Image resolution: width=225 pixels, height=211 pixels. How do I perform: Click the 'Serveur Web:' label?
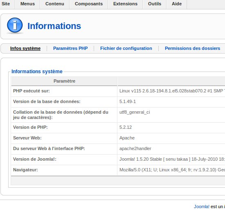pos(27,138)
